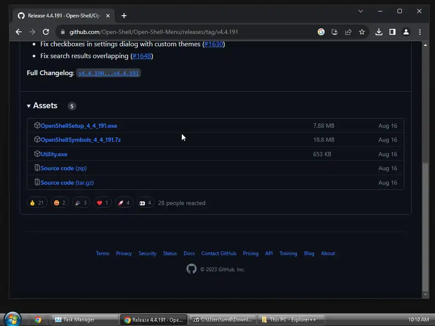This screenshot has height=326, width=435.
Task: Select the Release 4.4.191 browser tab
Action: 64,16
